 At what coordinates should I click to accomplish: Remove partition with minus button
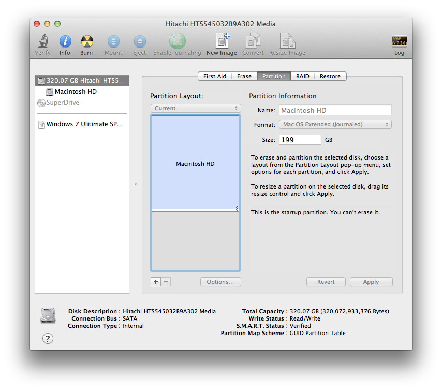tap(166, 282)
